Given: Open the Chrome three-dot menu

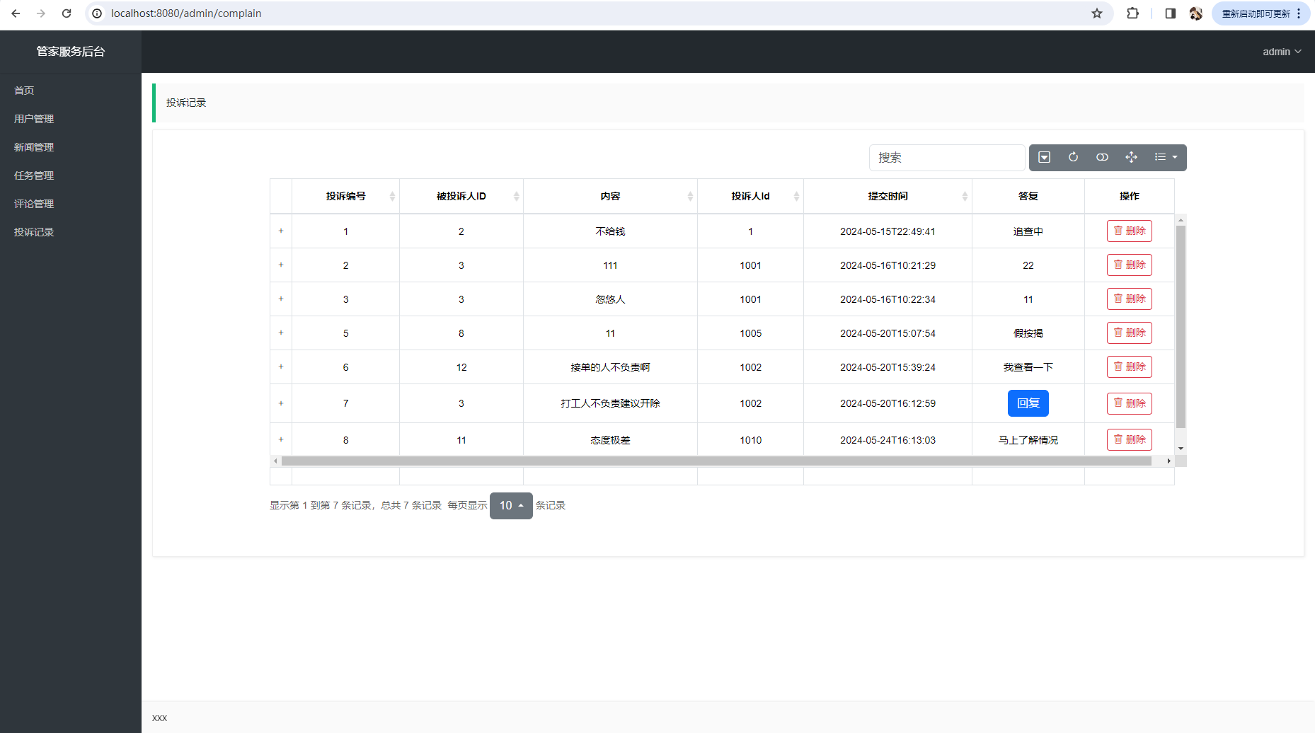Looking at the screenshot, I should pyautogui.click(x=1299, y=13).
